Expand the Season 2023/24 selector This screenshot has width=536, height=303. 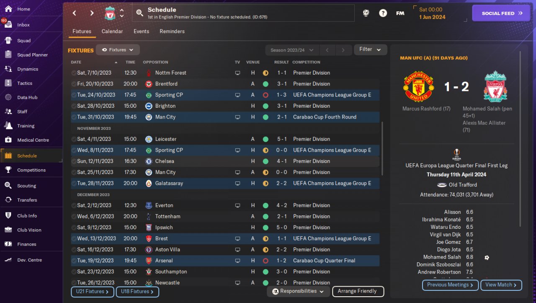pos(292,50)
